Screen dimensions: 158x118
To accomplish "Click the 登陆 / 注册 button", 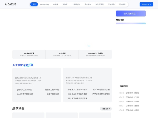I will point(146,4).
